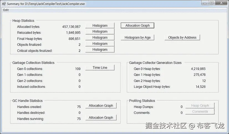The height and width of the screenshot is (134, 229).
Task: Click the Gen 0 collections value 109
Action: coord(78,69)
